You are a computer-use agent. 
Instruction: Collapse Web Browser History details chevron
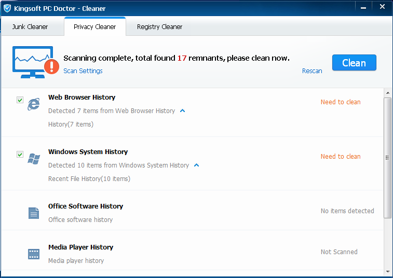coord(182,110)
